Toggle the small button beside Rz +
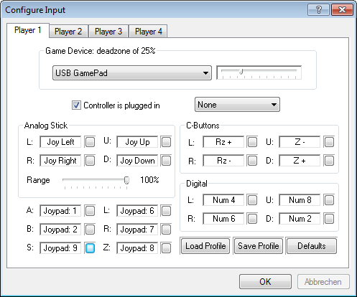 (252, 142)
